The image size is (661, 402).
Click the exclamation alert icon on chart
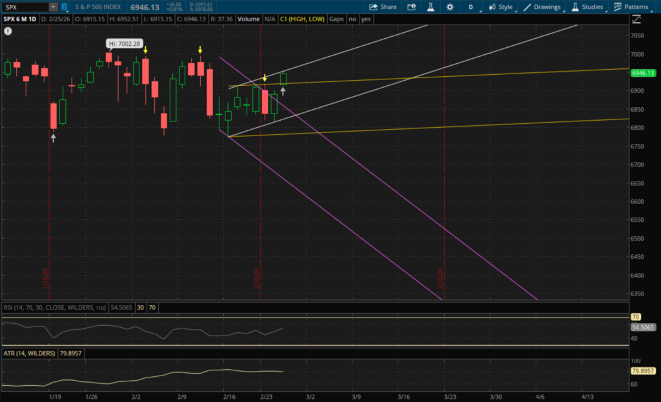tap(7, 31)
